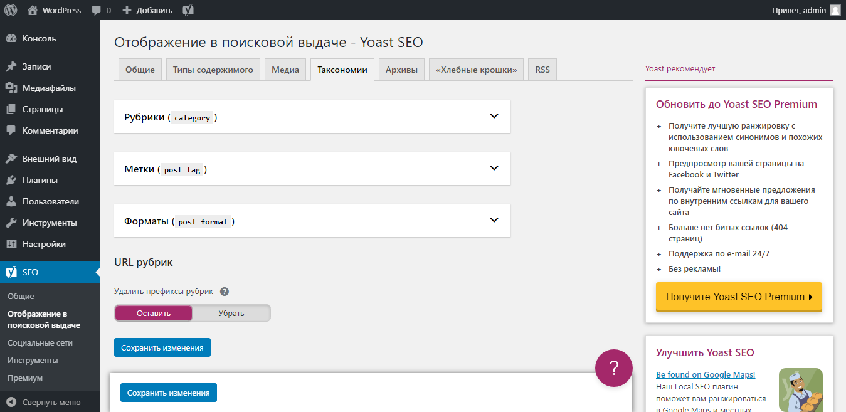Click Сохранить изменения button
846x412 pixels.
162,347
